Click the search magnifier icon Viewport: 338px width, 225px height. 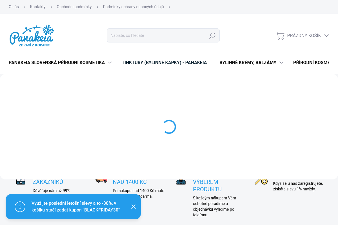coord(212,35)
